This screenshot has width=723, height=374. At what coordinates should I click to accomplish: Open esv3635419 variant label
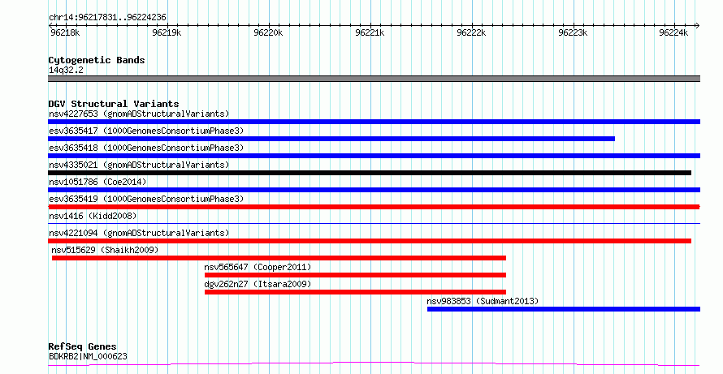[146, 199]
